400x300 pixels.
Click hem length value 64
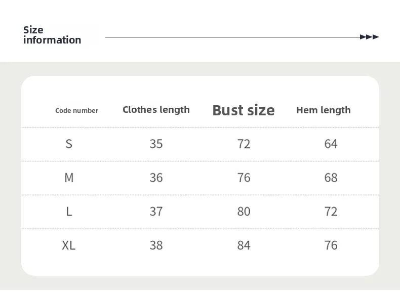(x=331, y=144)
